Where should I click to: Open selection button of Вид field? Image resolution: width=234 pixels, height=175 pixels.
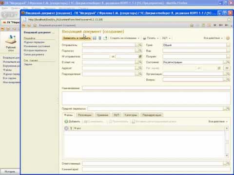[x=228, y=51]
